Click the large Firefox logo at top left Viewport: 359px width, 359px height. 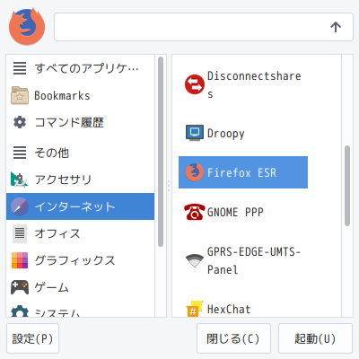click(27, 27)
